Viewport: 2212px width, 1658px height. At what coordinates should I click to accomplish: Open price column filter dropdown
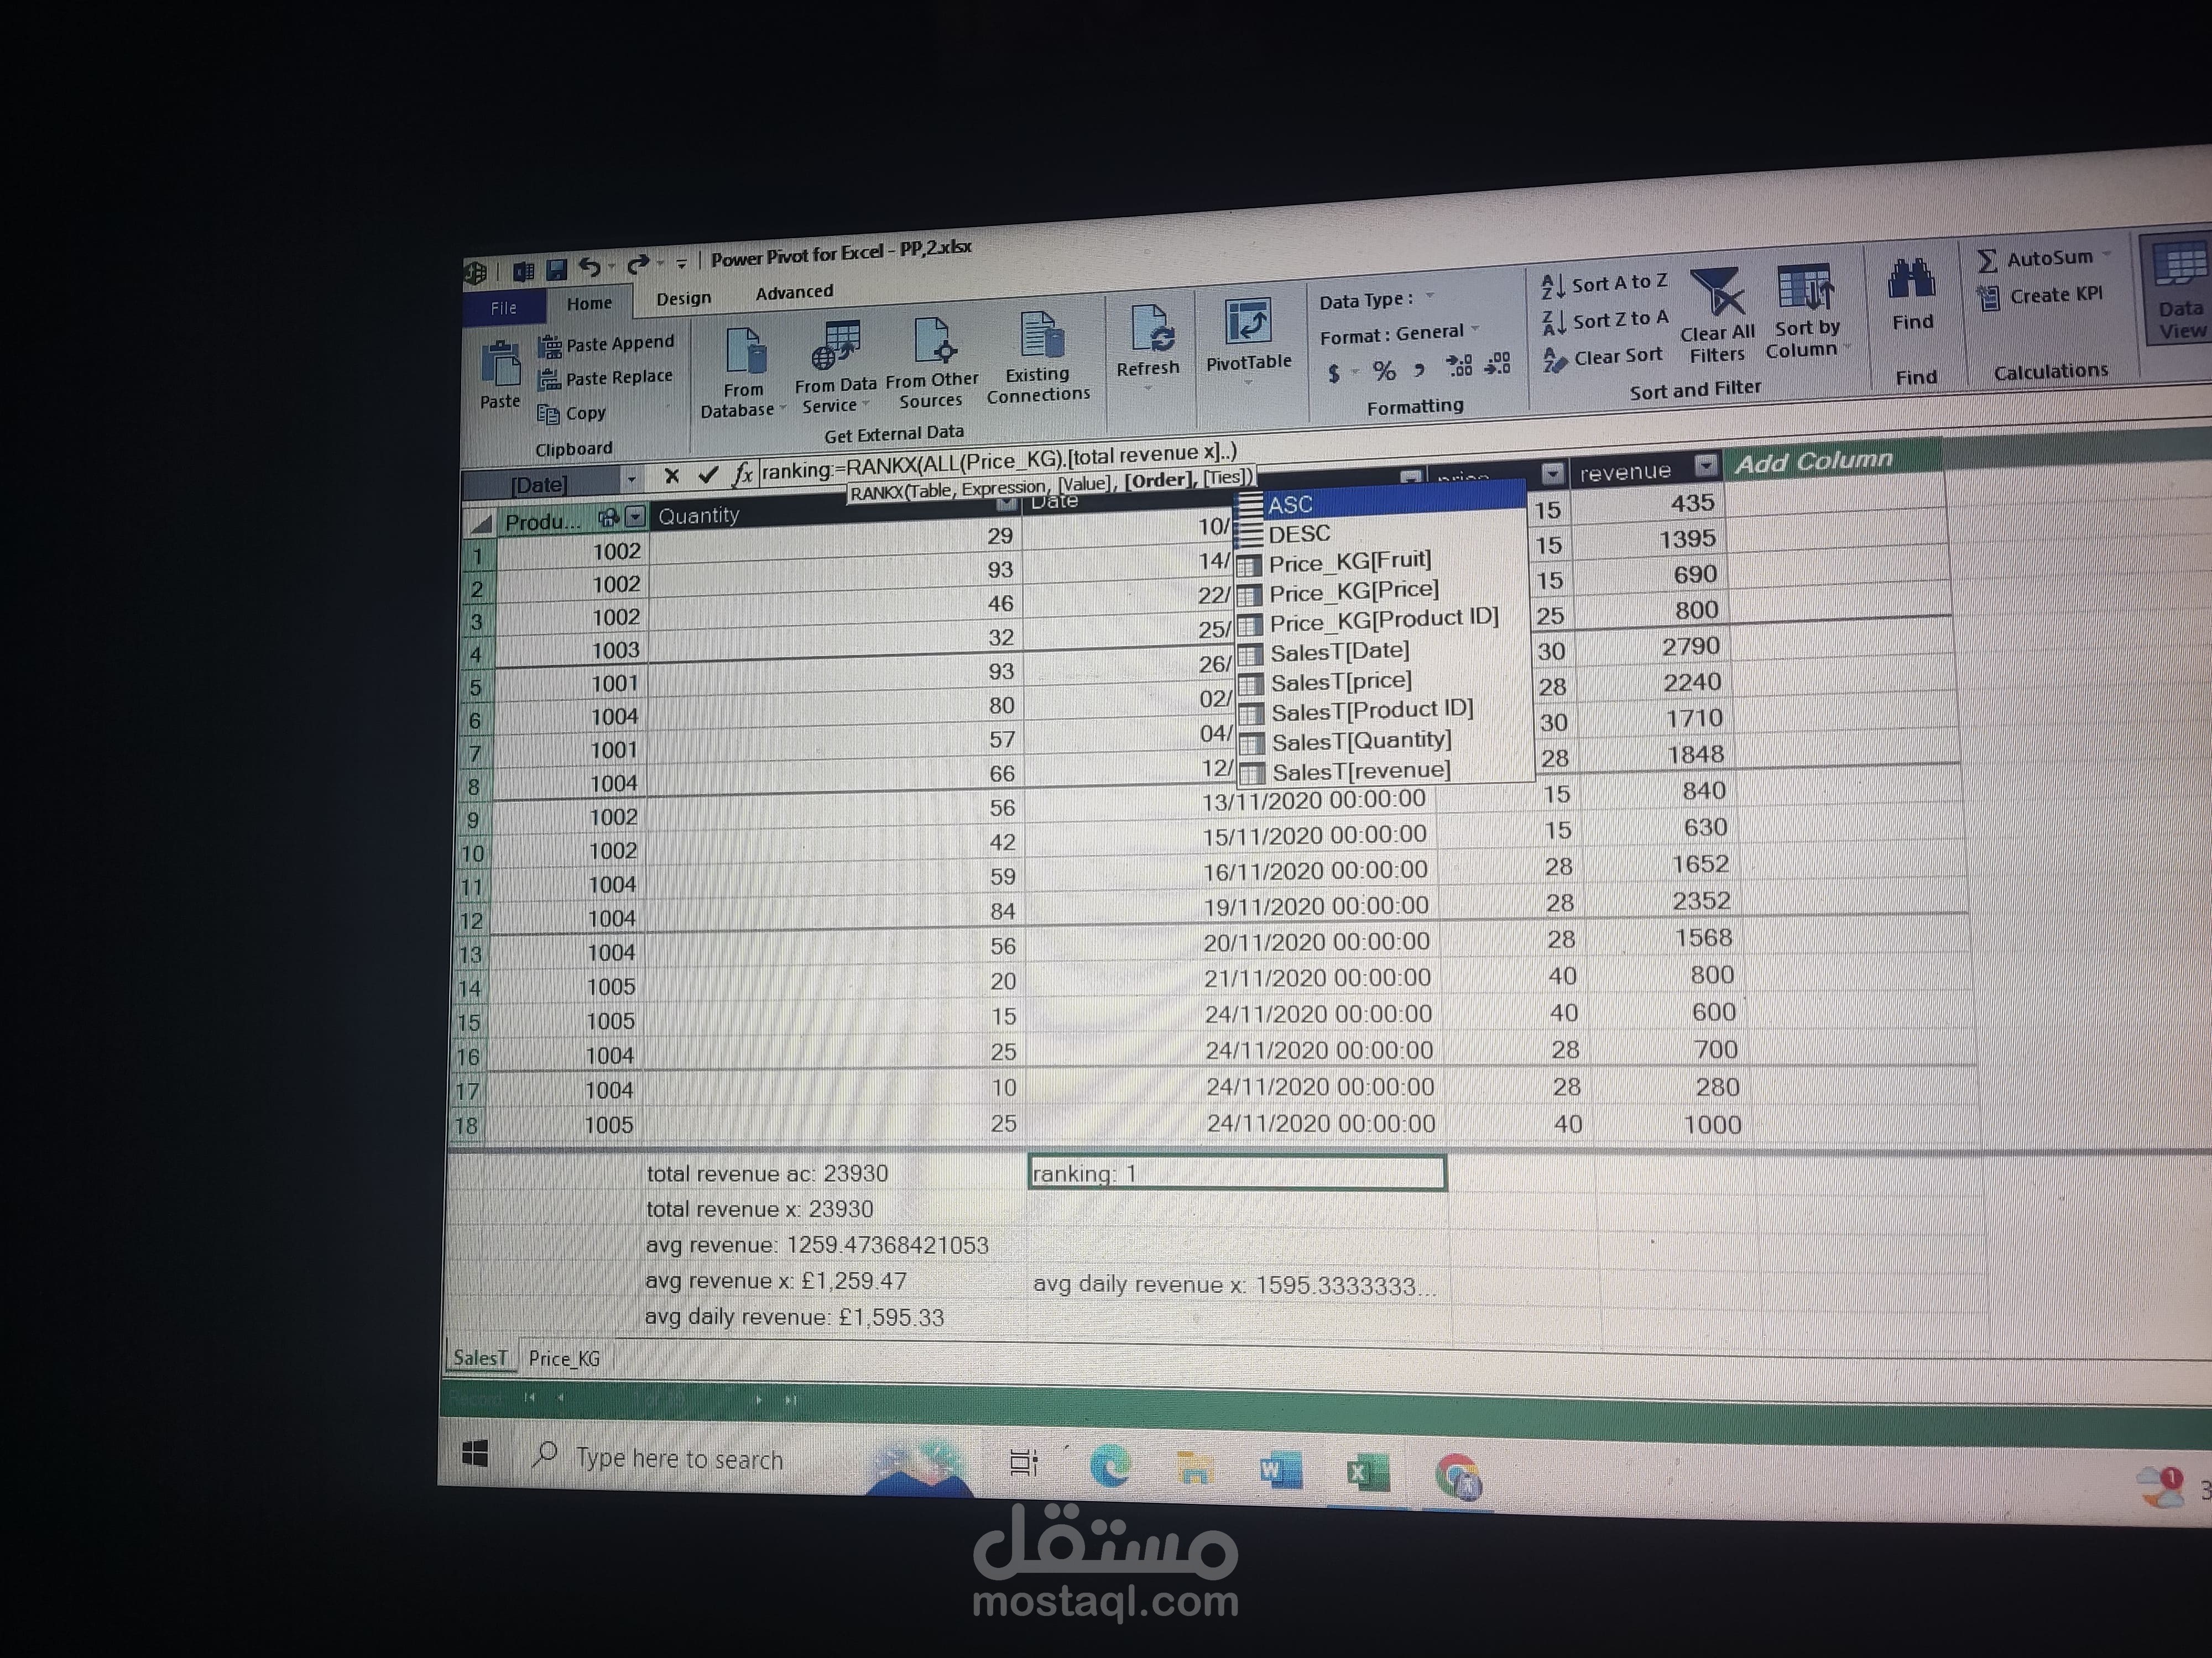coord(1552,473)
